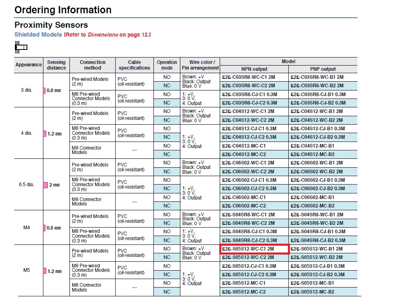The image size is (396, 308).
Task: Click the pink 0.8 mm marker for 3 dia.
Action: pyautogui.click(x=45, y=90)
